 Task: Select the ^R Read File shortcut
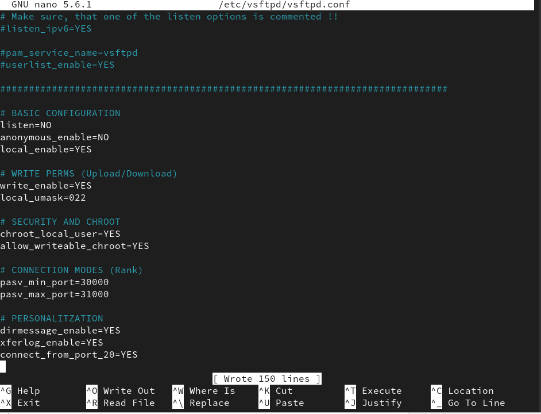[x=121, y=403]
